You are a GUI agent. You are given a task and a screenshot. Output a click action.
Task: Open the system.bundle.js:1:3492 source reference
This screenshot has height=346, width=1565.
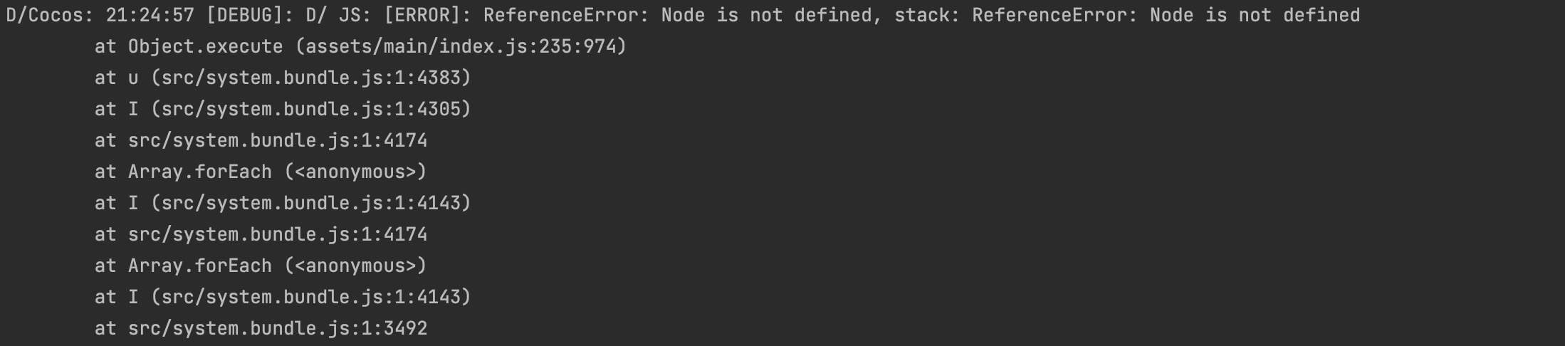(278, 328)
